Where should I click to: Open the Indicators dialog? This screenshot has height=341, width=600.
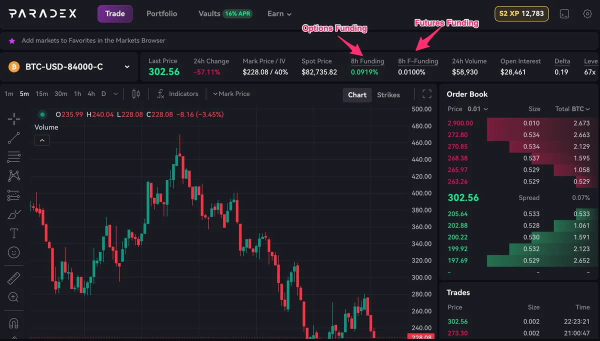(177, 94)
